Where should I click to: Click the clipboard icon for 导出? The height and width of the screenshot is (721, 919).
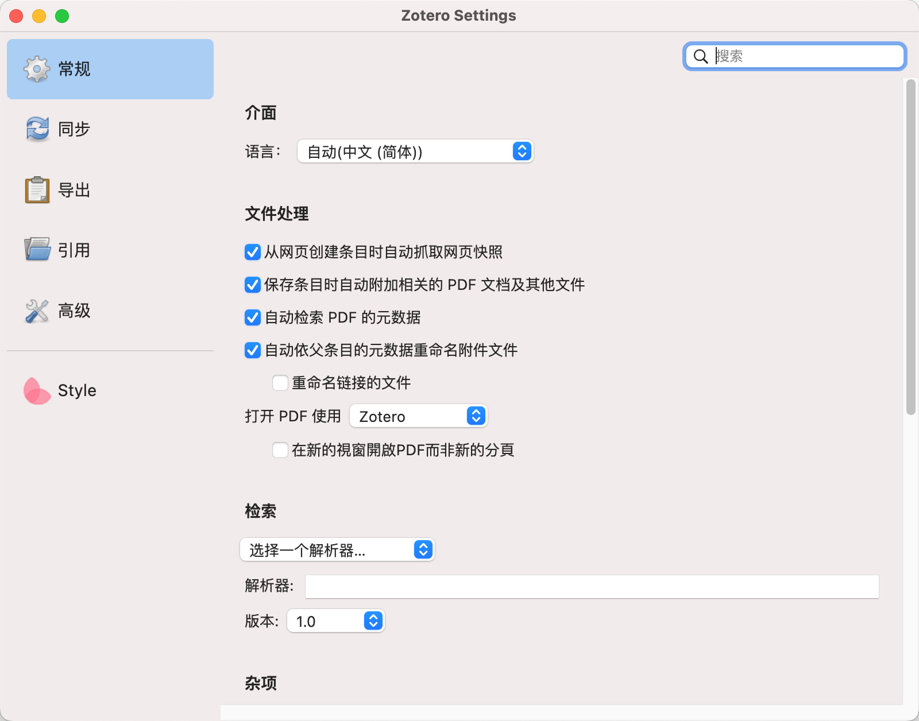point(37,190)
